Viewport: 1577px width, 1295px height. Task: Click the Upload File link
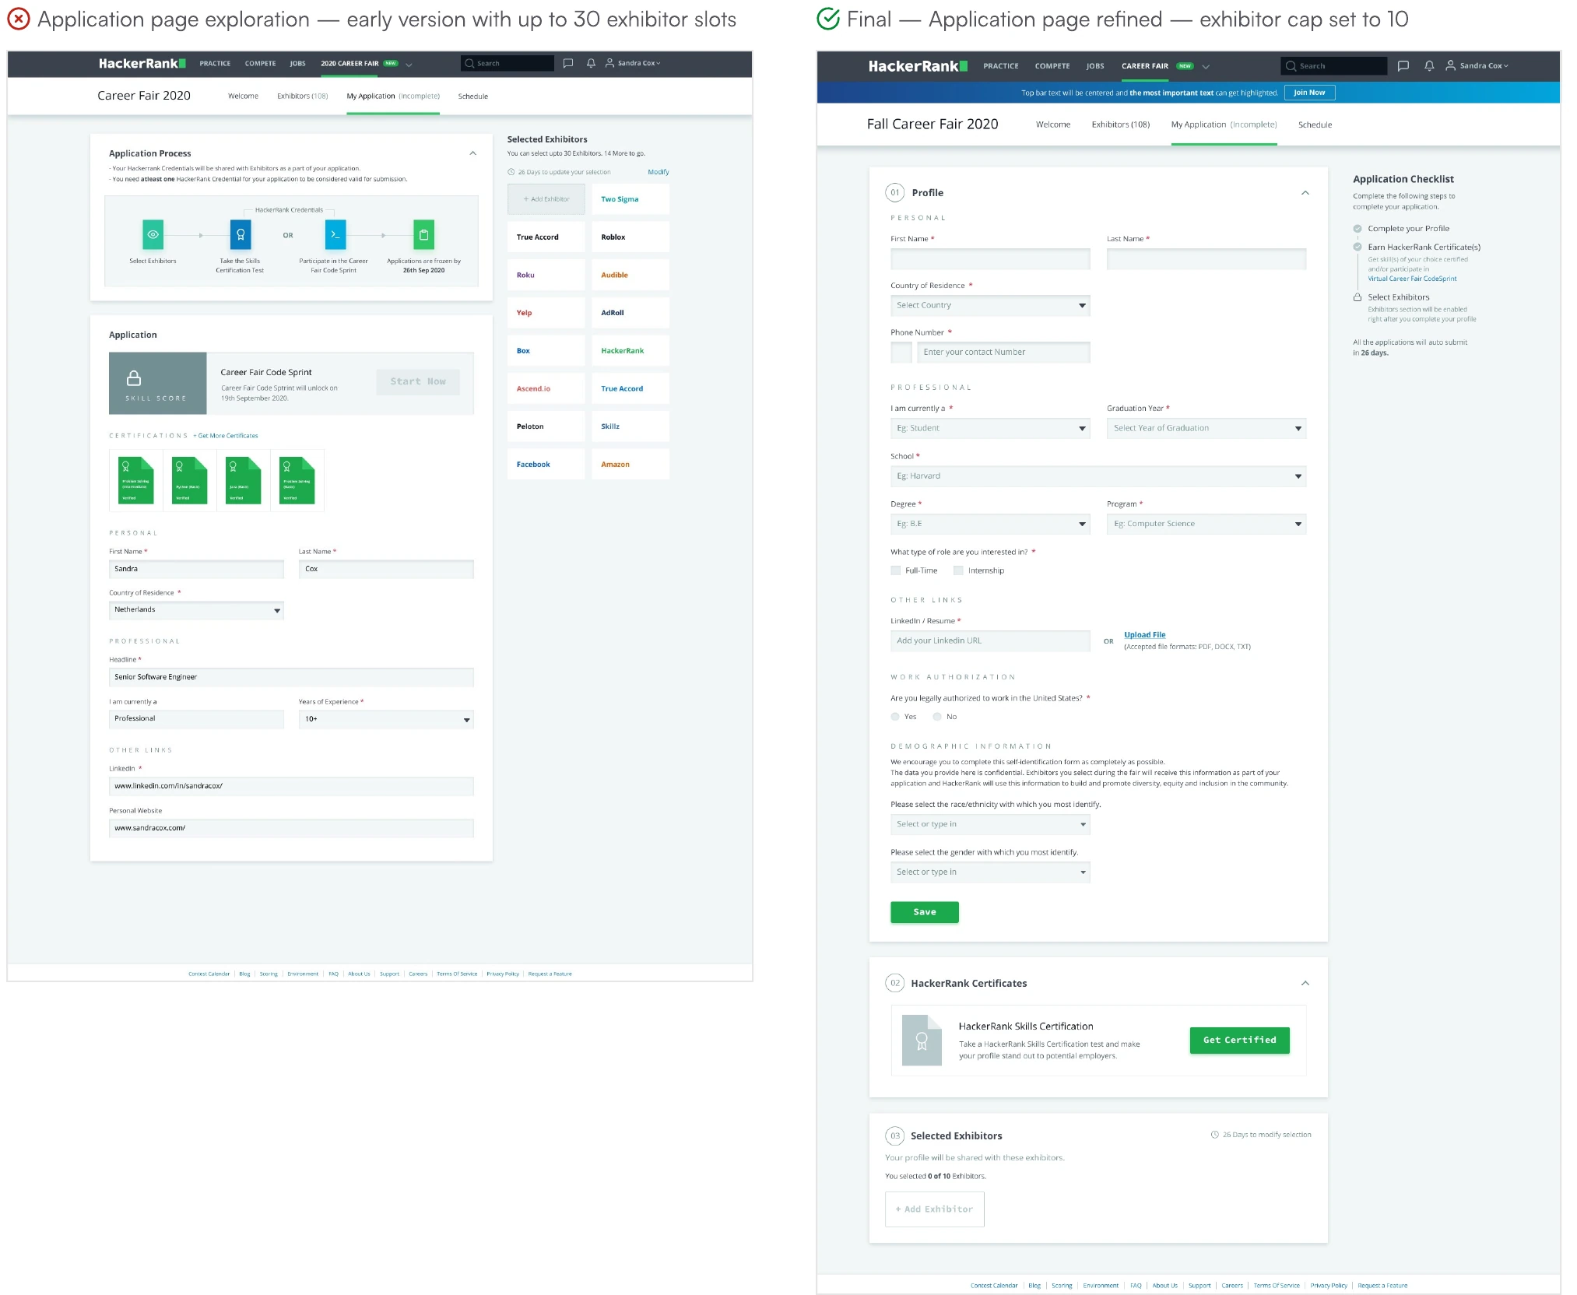tap(1145, 635)
